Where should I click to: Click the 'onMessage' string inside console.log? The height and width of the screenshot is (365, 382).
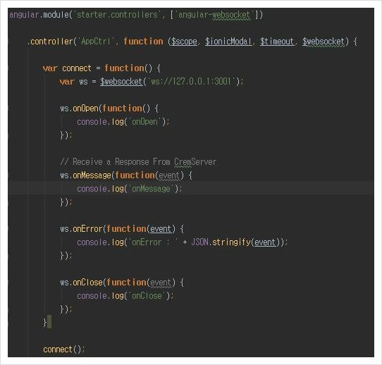pos(151,189)
